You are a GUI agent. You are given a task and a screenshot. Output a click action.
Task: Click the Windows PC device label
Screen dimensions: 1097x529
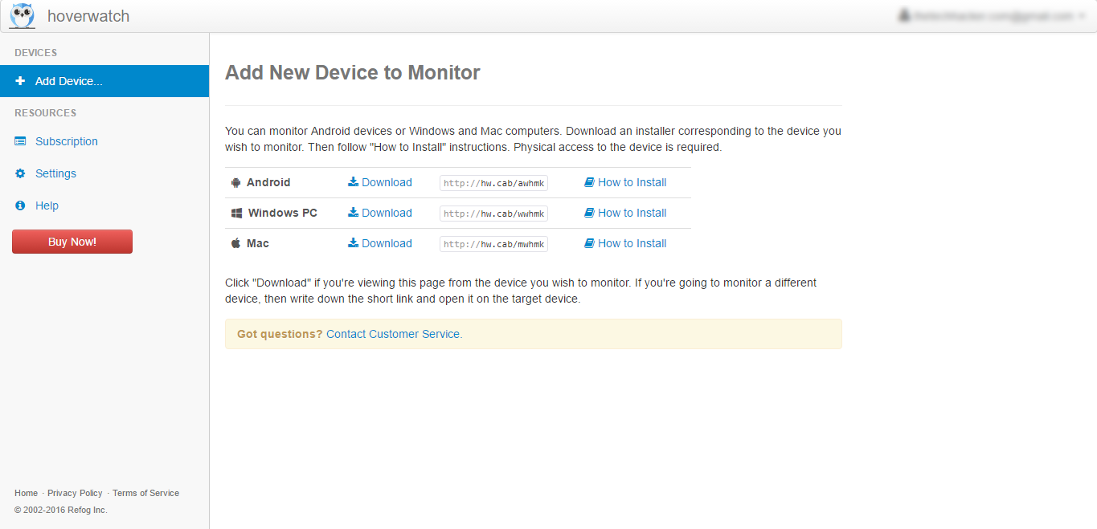tap(283, 213)
